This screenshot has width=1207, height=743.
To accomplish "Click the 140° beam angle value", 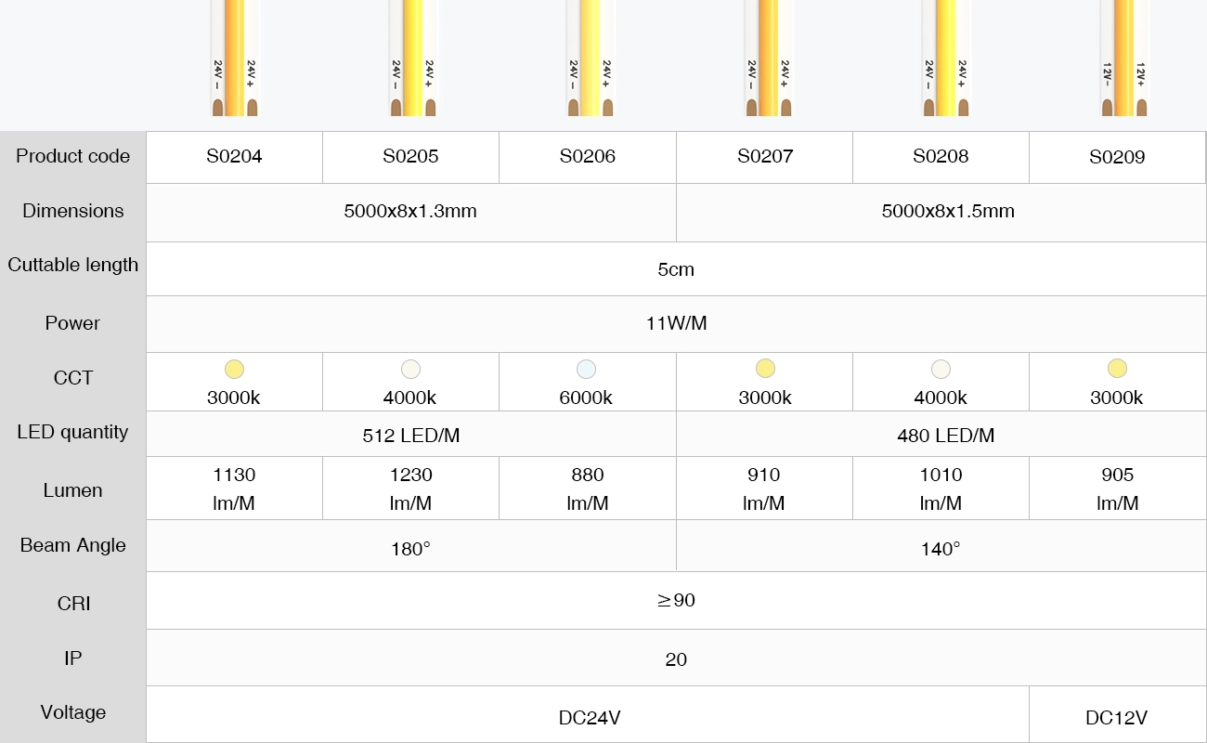I will click(941, 549).
